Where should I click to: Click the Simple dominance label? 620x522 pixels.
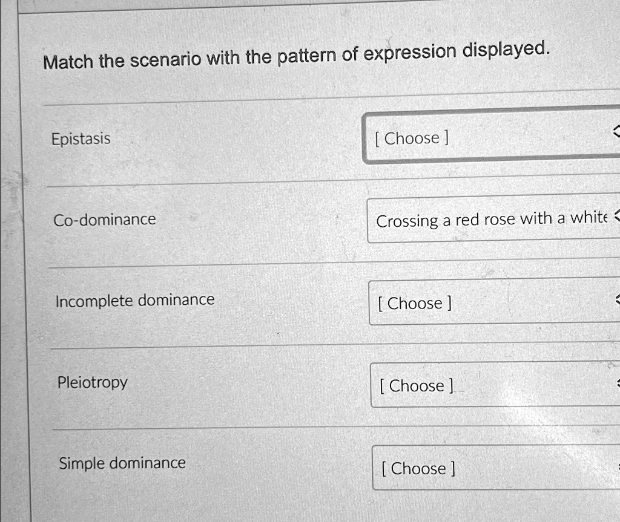pos(122,463)
